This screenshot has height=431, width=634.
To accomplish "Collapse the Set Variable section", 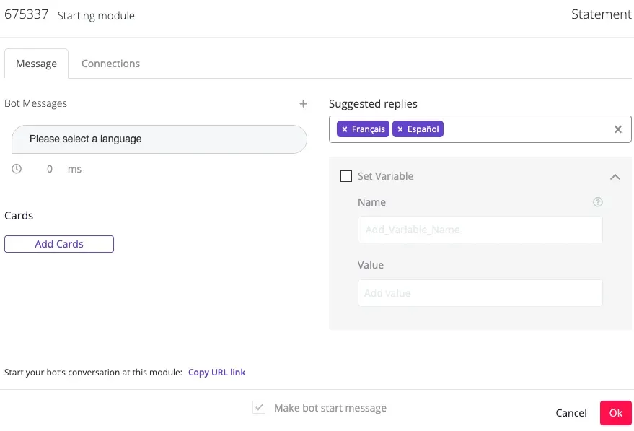I will click(x=615, y=176).
